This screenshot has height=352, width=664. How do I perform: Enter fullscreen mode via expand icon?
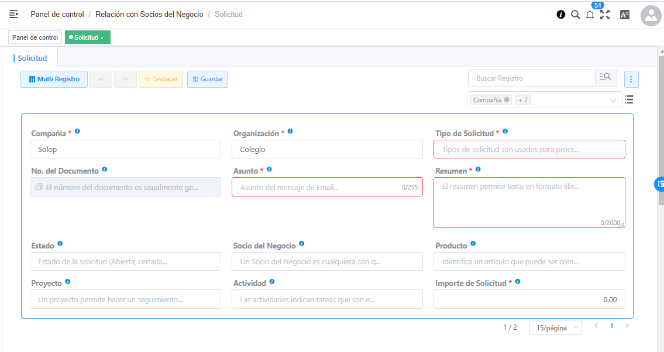pyautogui.click(x=605, y=15)
